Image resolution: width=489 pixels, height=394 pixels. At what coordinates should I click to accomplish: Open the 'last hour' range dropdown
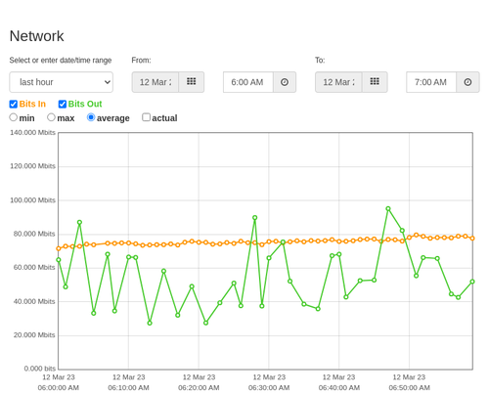click(x=62, y=82)
